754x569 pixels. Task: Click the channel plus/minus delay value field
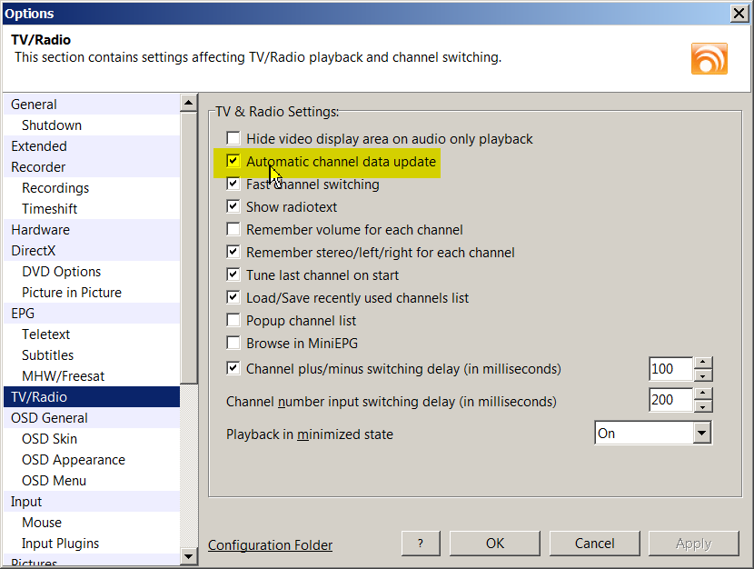(670, 369)
